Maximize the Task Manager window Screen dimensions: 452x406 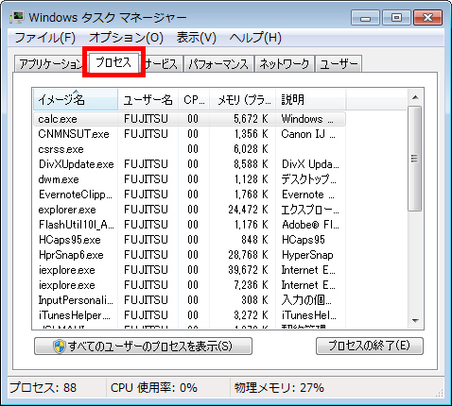coord(396,18)
